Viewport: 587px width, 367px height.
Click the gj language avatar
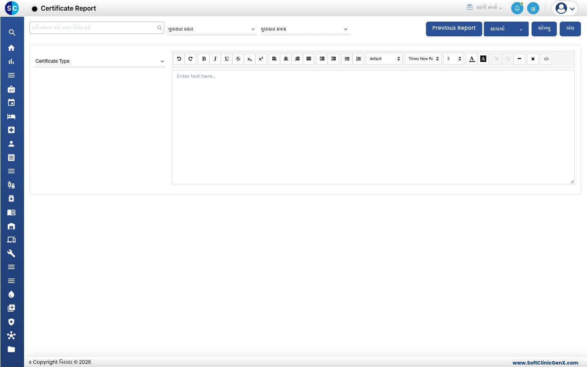533,8
